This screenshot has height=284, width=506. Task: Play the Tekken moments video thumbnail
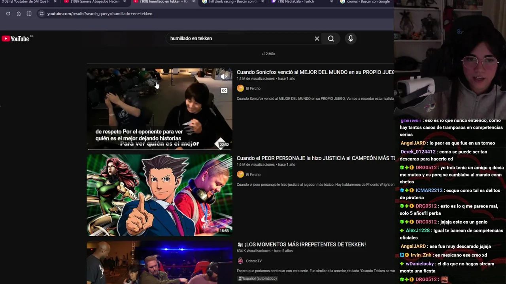159,263
